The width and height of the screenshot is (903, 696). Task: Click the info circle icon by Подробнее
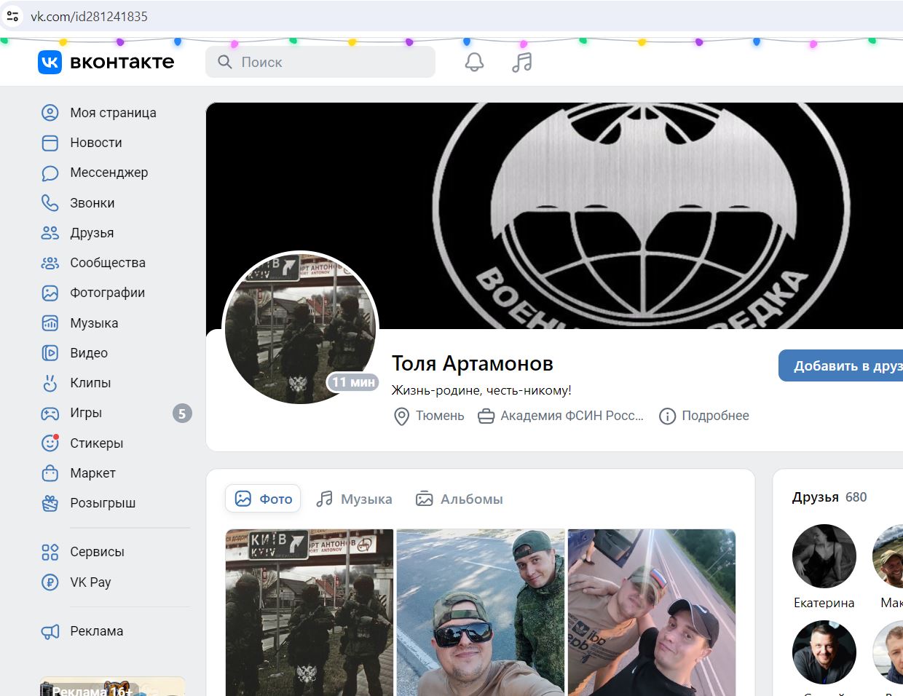tap(667, 416)
